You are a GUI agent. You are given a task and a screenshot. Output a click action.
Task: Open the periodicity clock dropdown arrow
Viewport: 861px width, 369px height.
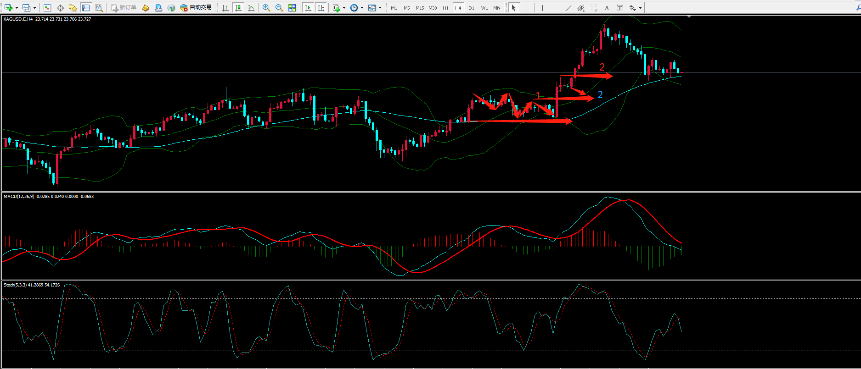point(362,8)
